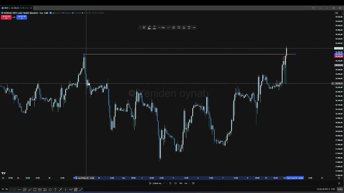The width and height of the screenshot is (344, 193).
Task: Select the grid pattern drawing tool
Action: click(x=76, y=190)
